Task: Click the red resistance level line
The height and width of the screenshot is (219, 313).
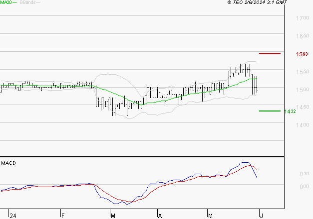Action: [270, 54]
